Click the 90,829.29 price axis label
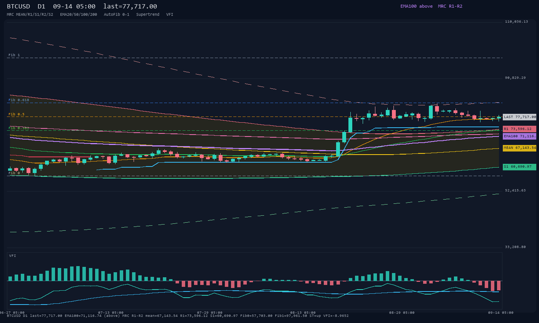The height and width of the screenshot is (323, 539). tap(515, 78)
